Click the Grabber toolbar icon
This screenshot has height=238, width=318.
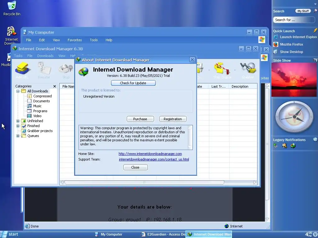pyautogui.click(x=248, y=70)
